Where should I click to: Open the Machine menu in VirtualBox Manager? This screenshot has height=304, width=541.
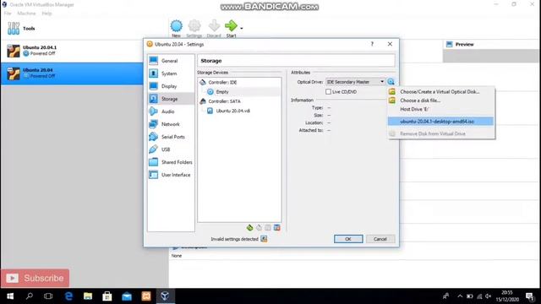point(26,14)
